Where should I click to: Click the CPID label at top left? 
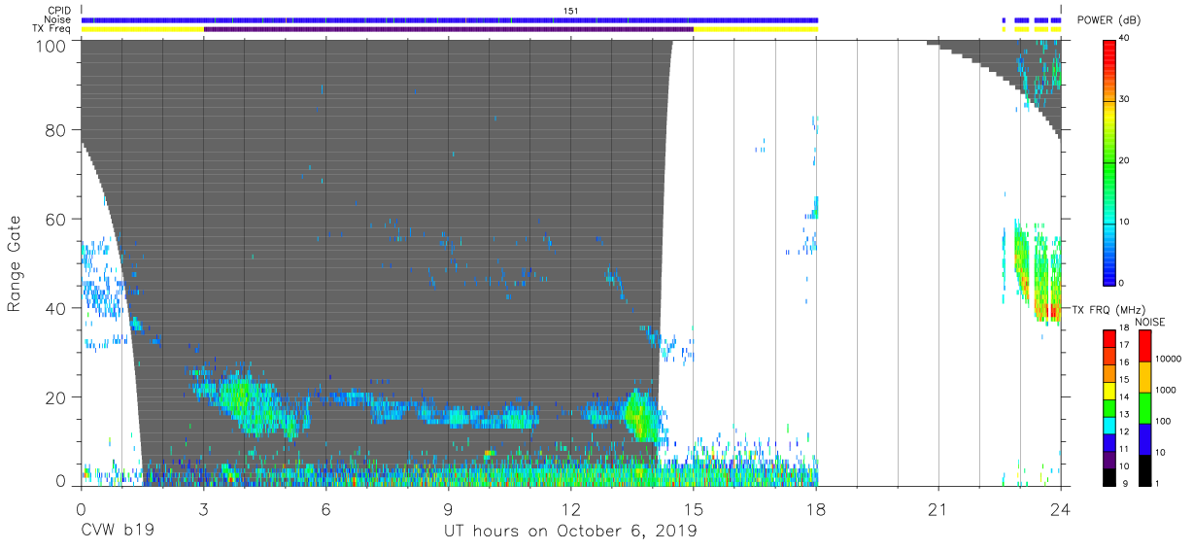(58, 11)
